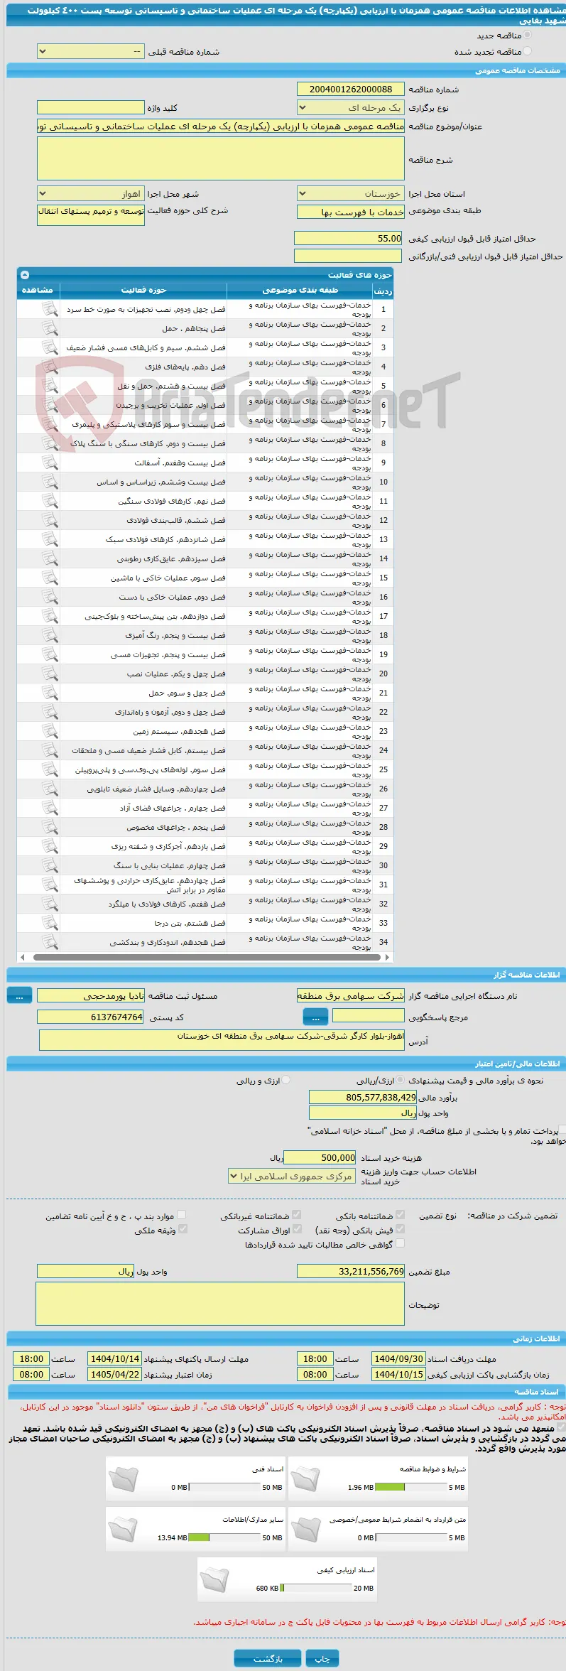Image resolution: width=566 pixels, height=1671 pixels.
Task: Open شرایط و ضوابط مناقصه folder icon
Action: 305,1478
